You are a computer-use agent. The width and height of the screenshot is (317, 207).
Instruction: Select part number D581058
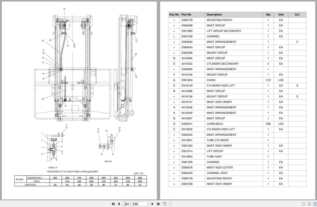tap(187, 184)
